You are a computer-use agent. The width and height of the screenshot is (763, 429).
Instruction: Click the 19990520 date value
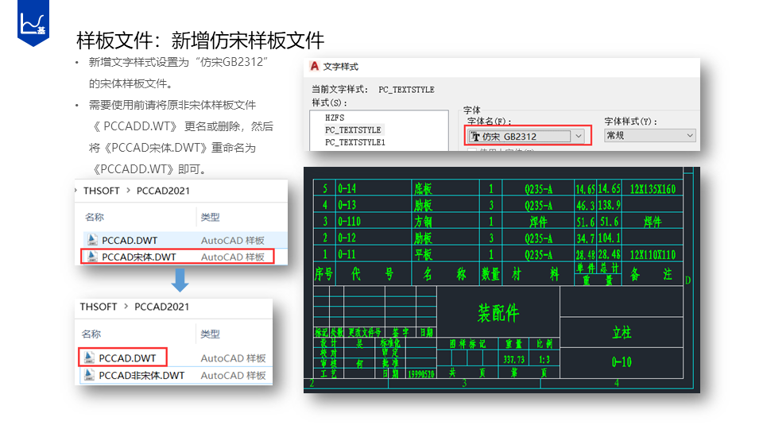coord(421,373)
